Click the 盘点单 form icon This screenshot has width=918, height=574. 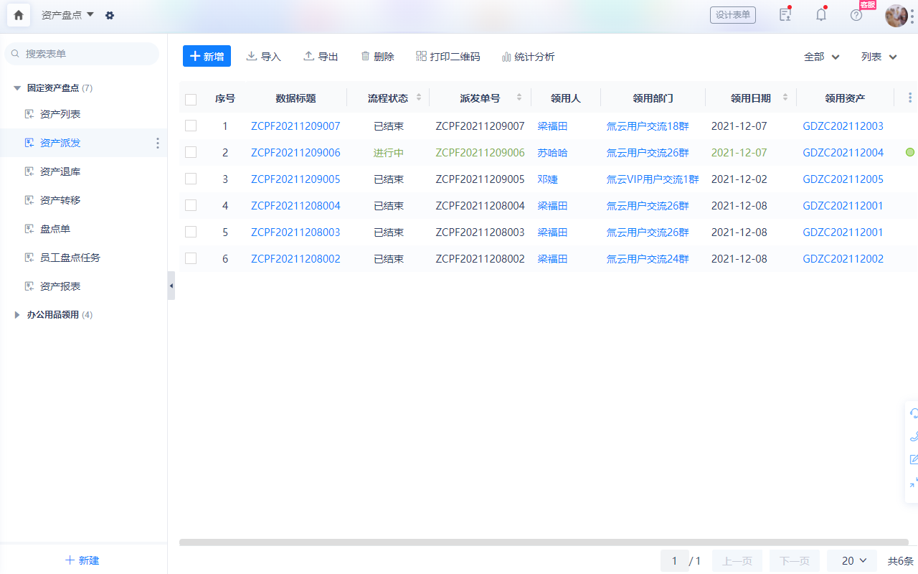tap(29, 229)
